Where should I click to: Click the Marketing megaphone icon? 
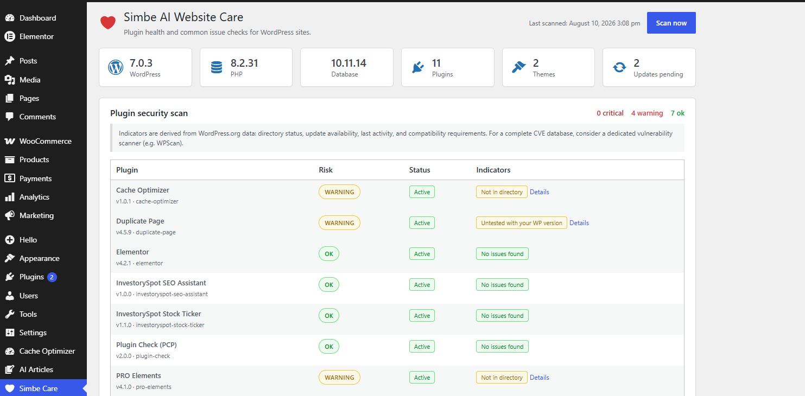pyautogui.click(x=9, y=215)
